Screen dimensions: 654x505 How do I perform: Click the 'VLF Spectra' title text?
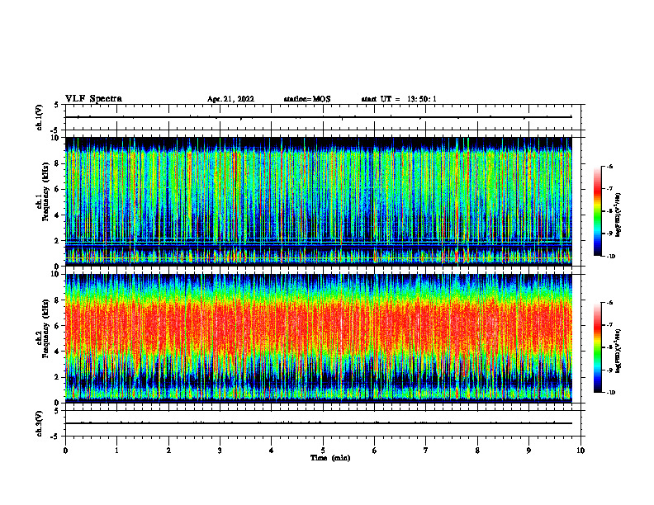coord(93,99)
